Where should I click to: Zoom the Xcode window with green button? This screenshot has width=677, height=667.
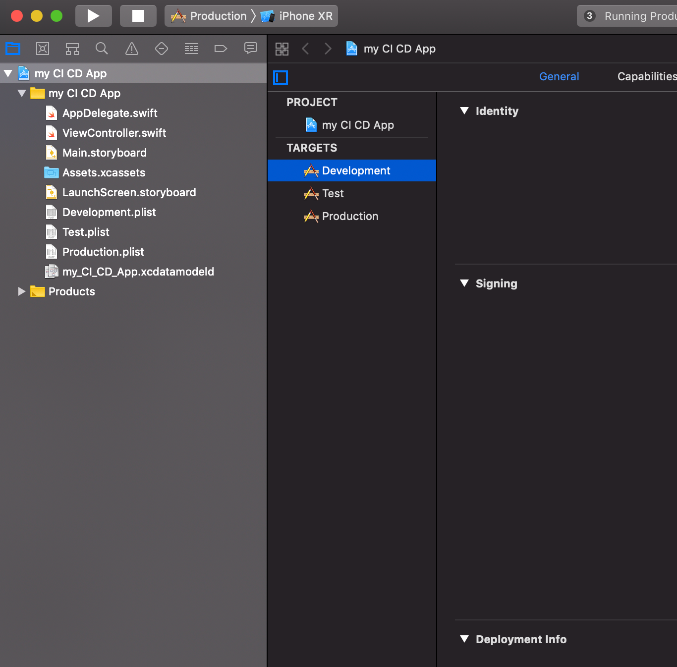pyautogui.click(x=56, y=16)
